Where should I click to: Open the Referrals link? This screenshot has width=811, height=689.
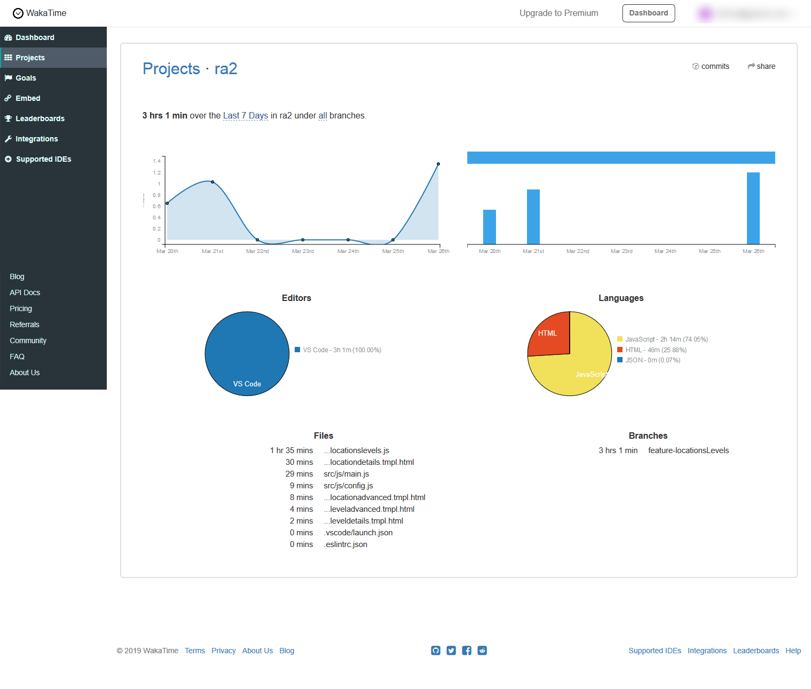pos(25,324)
